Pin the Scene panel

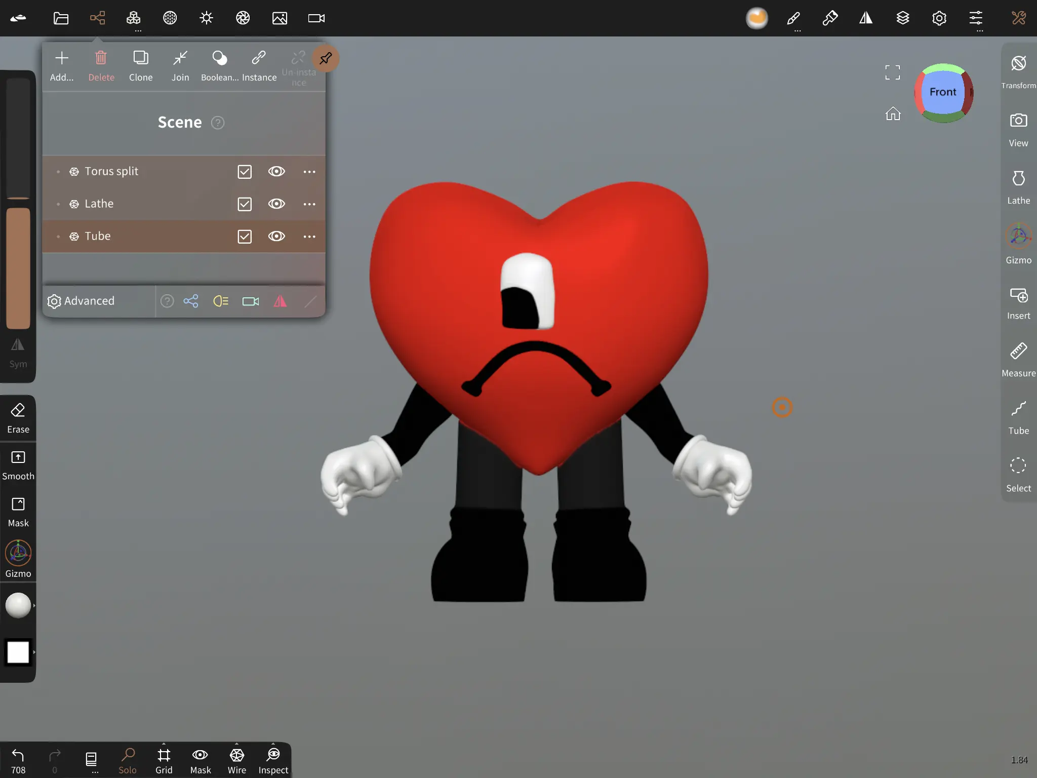(x=326, y=58)
